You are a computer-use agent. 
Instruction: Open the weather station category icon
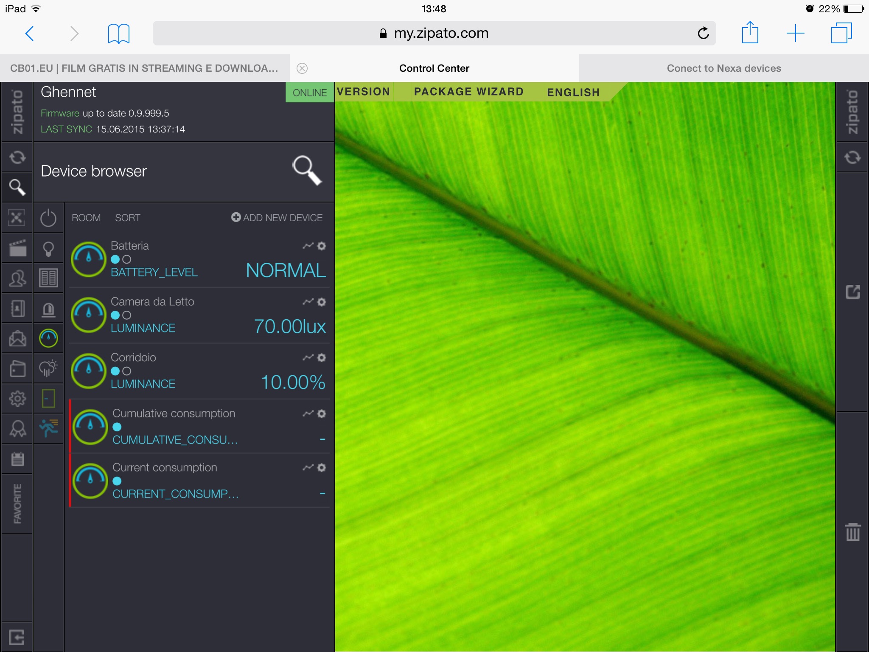48,368
